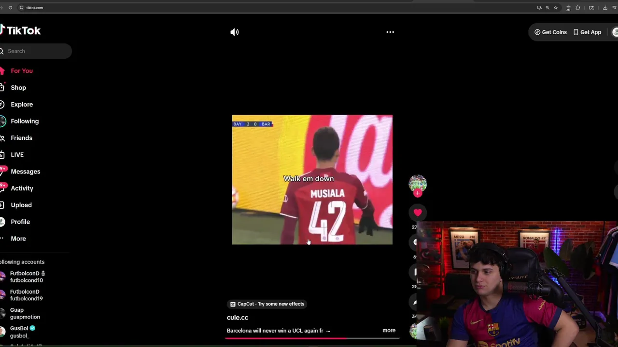
Task: Open the browser Extensions puzzle icon
Action: click(x=578, y=8)
